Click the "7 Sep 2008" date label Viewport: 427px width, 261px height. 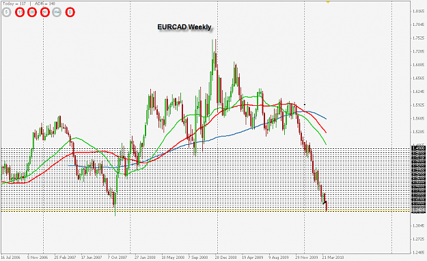[198, 257]
